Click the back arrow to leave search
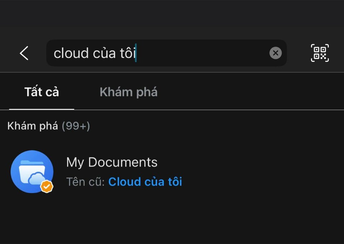 pos(24,53)
